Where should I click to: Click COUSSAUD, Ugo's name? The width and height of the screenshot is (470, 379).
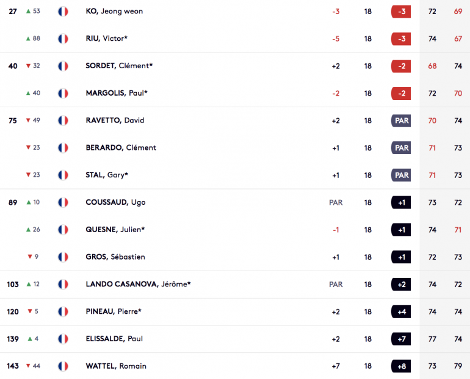tap(115, 202)
